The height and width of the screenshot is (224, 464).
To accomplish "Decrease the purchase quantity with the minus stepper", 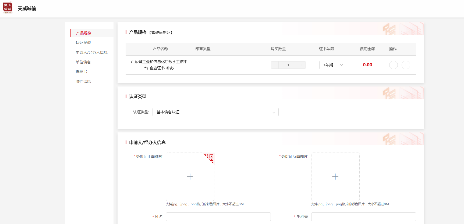I will 275,65.
